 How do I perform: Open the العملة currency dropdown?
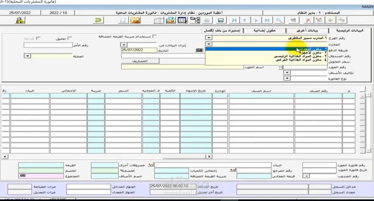click(x=27, y=56)
